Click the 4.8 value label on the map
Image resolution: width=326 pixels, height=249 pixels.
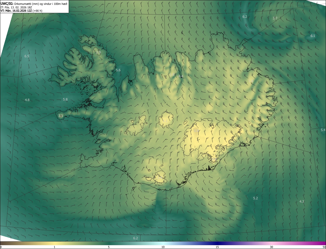coord(27,100)
